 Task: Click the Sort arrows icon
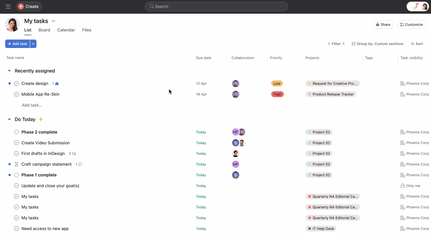[x=413, y=44]
